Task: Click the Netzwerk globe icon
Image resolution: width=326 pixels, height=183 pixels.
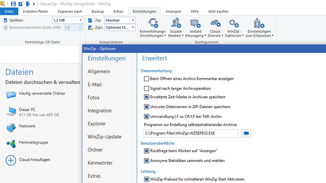Action: 11,127
